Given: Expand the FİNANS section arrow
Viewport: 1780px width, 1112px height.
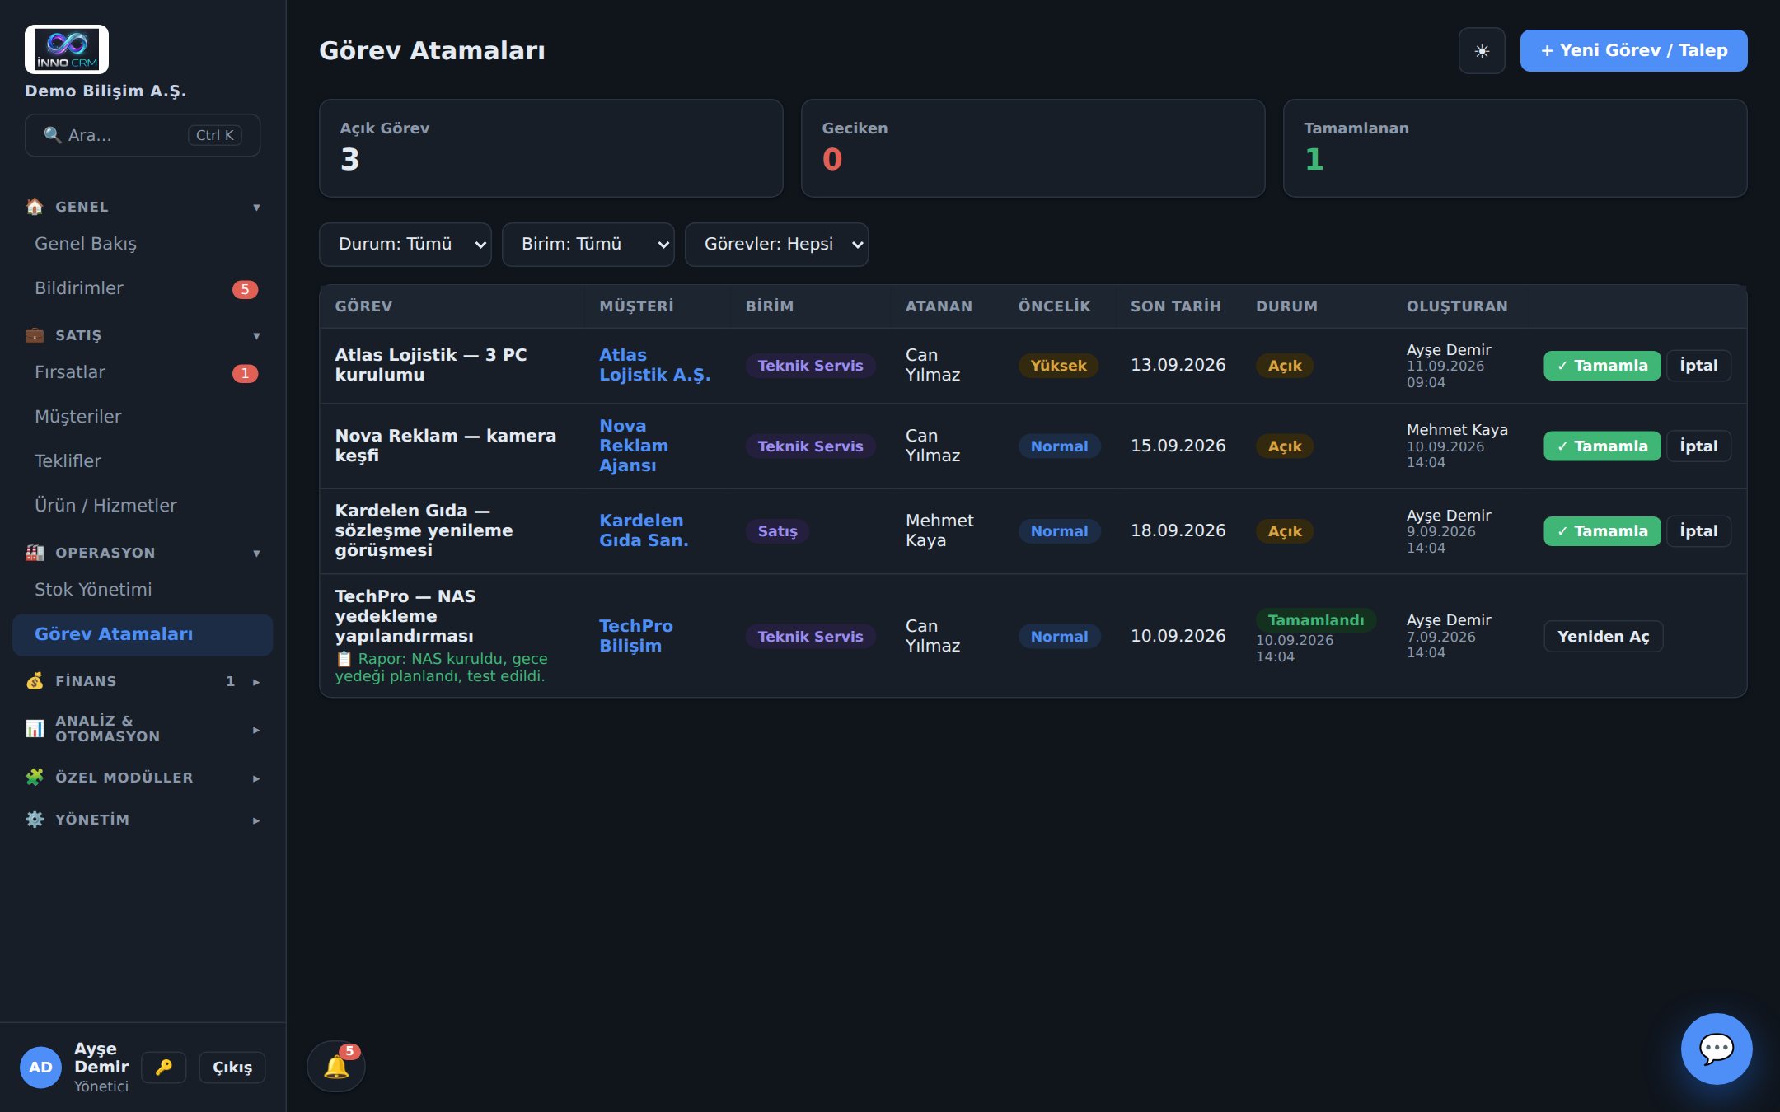Looking at the screenshot, I should click(x=256, y=682).
